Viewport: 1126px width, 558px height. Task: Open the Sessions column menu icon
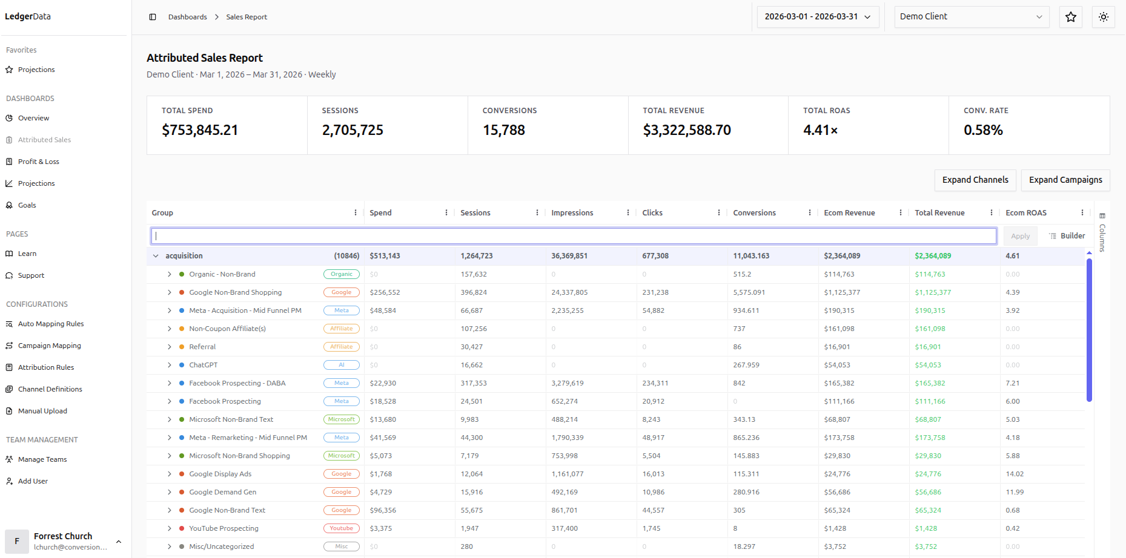click(537, 213)
